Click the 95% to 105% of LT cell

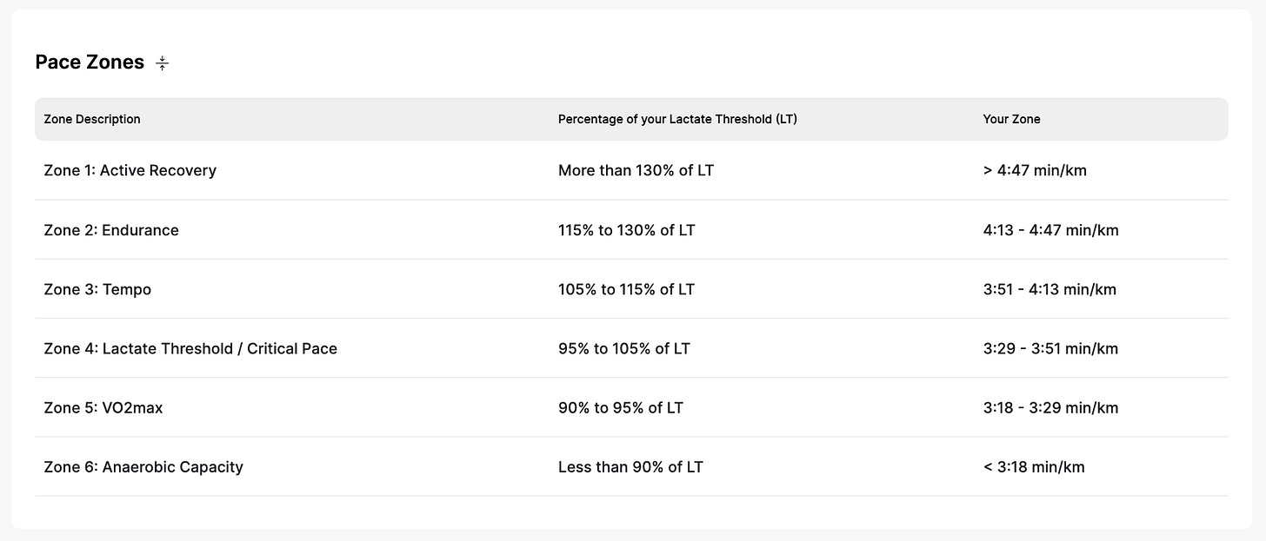click(624, 348)
